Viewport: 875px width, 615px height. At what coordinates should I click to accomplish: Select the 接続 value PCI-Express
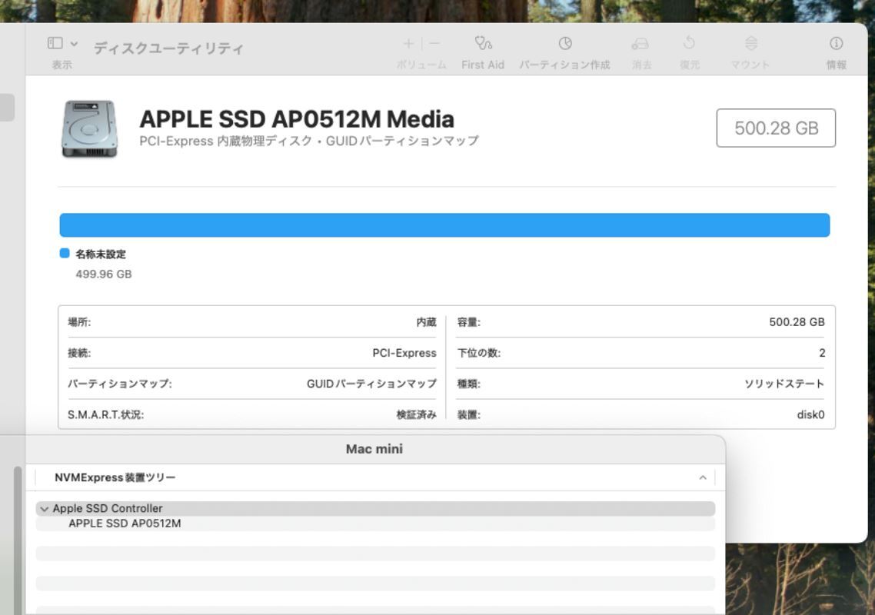point(404,353)
